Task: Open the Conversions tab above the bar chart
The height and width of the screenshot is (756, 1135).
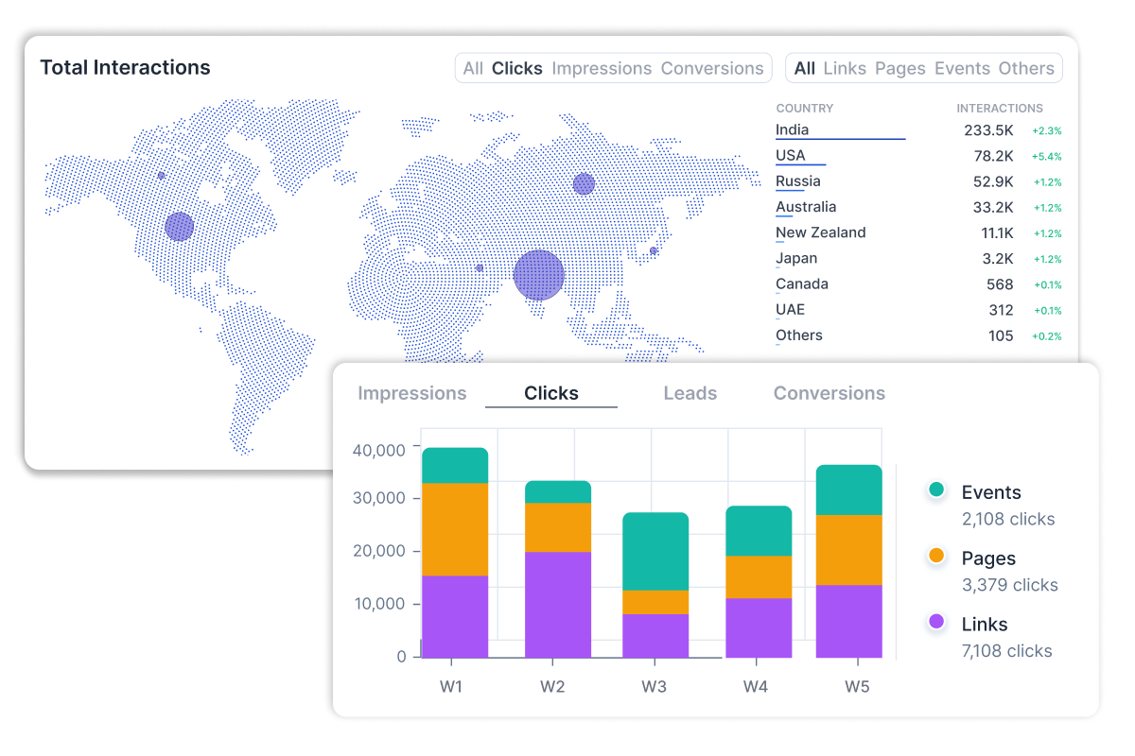Action: (829, 393)
